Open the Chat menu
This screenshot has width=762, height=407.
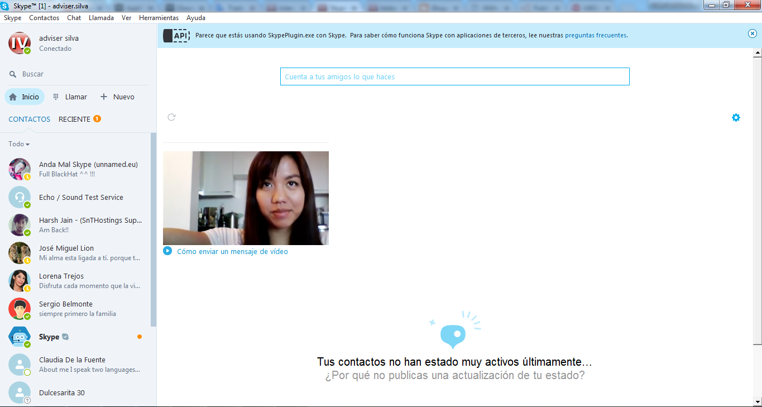[x=74, y=18]
